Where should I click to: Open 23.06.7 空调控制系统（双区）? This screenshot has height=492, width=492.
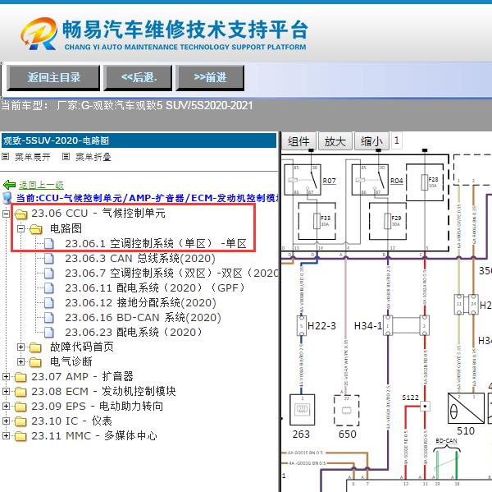[171, 274]
